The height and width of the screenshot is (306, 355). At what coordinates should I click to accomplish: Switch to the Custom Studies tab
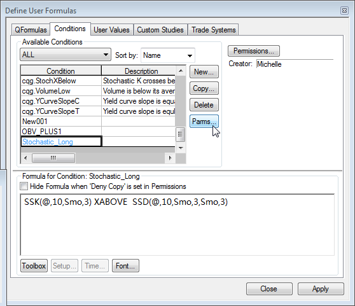(x=160, y=30)
